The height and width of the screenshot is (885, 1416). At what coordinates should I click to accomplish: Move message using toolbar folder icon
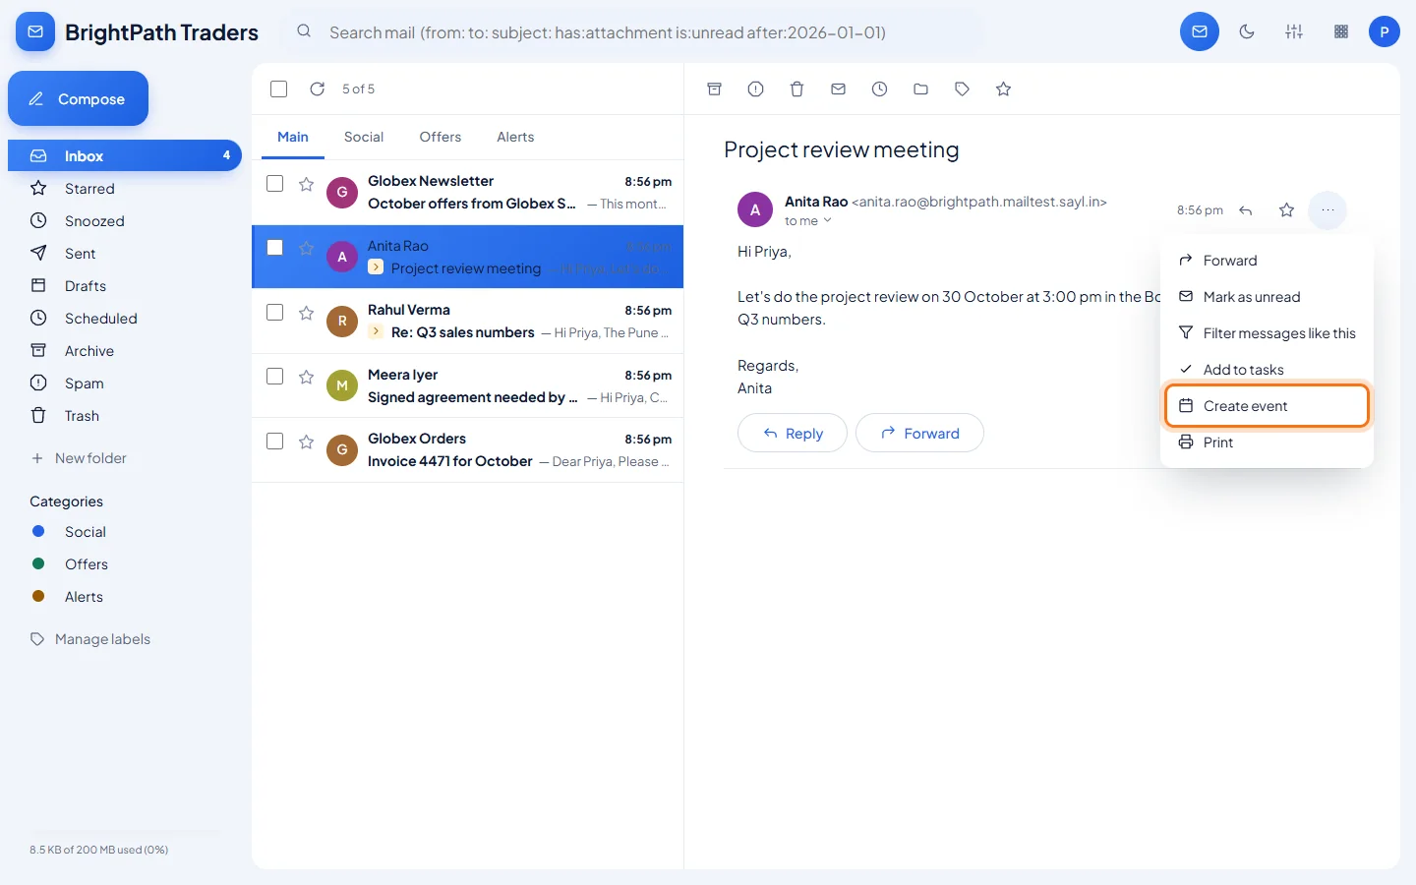(920, 89)
